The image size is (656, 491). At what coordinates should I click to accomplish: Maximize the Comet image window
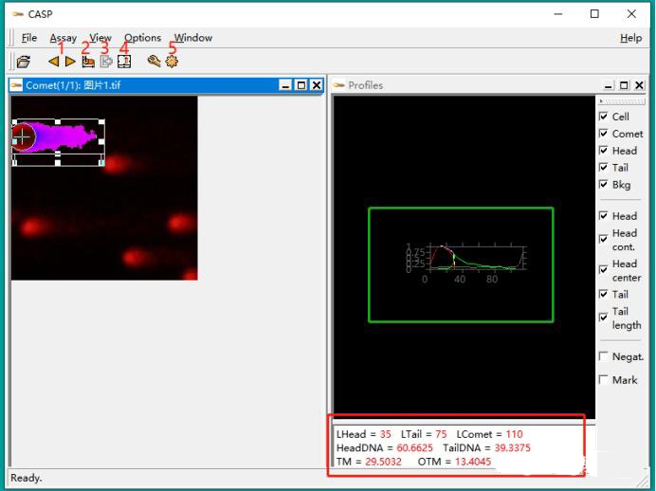tap(301, 85)
